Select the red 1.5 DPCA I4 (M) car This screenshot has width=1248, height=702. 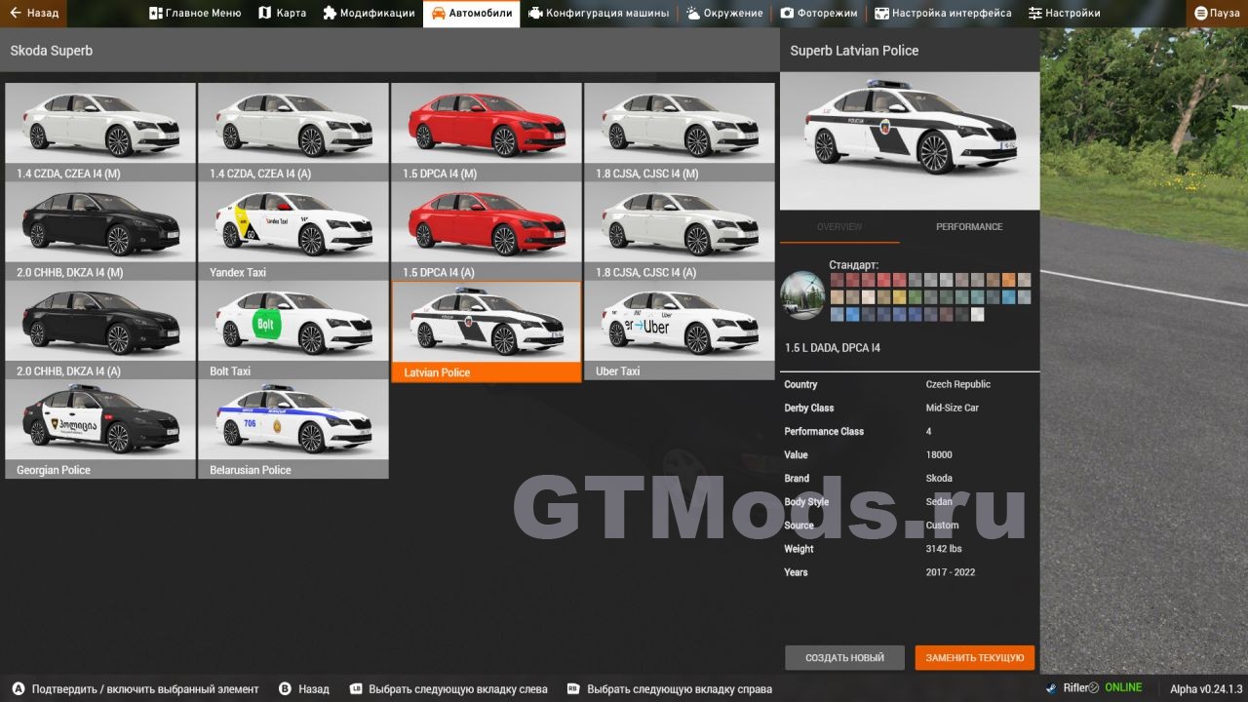coord(487,132)
